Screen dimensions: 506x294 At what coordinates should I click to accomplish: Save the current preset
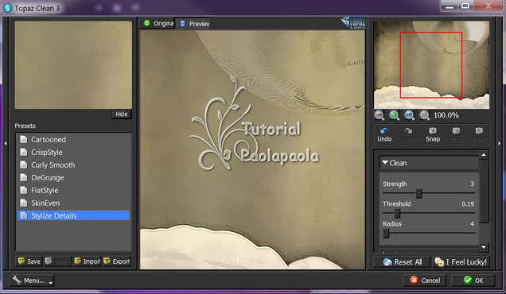[x=29, y=261]
